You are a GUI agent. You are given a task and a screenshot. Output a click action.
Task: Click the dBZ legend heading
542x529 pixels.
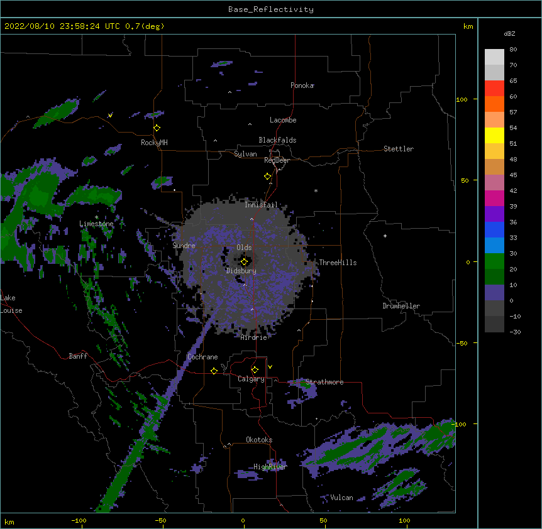[509, 34]
